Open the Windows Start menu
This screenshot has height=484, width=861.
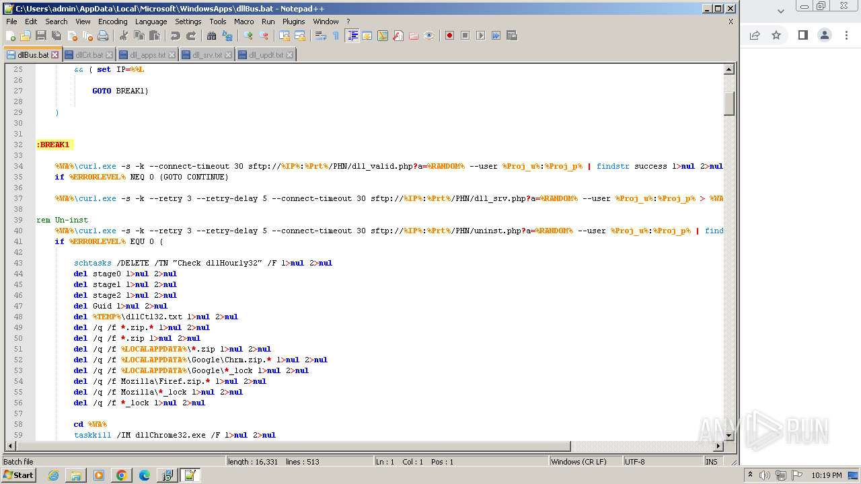point(19,475)
